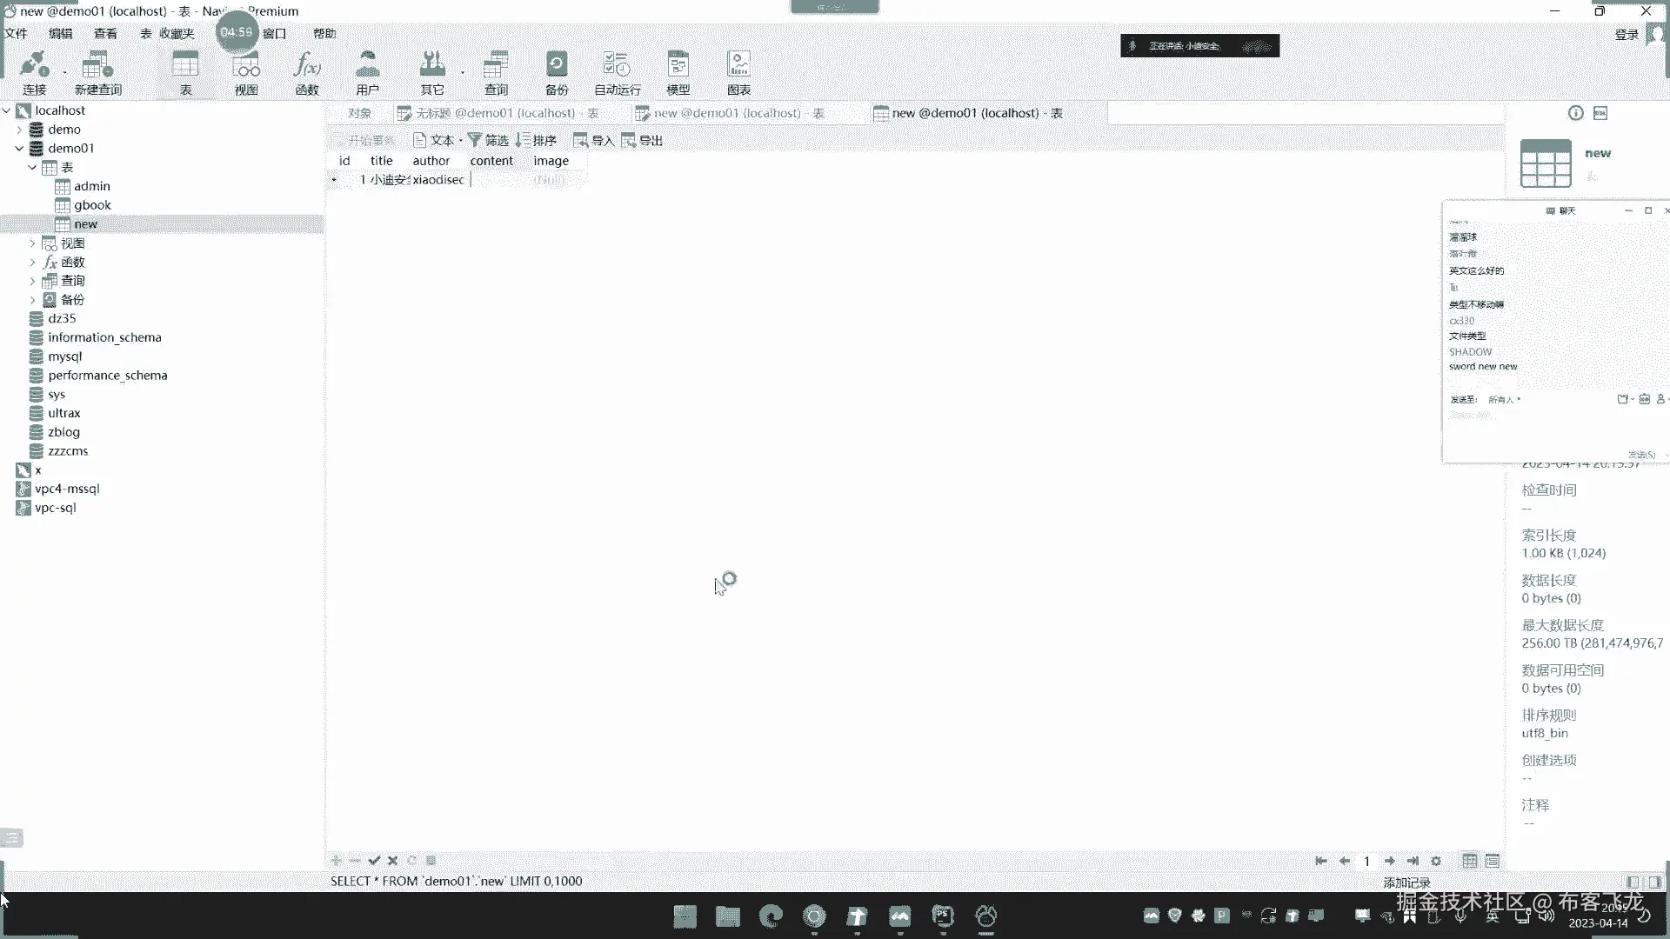Screen dimensions: 1670x939
Task: Expand the demo database node
Action: click(19, 130)
